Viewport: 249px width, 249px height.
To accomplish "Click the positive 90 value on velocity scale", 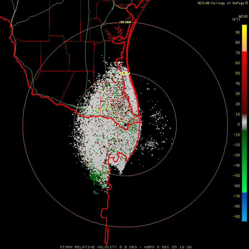I will click(x=238, y=32).
